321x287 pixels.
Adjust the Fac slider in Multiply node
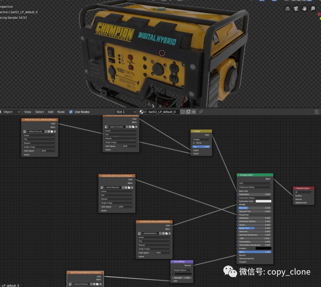point(202,147)
